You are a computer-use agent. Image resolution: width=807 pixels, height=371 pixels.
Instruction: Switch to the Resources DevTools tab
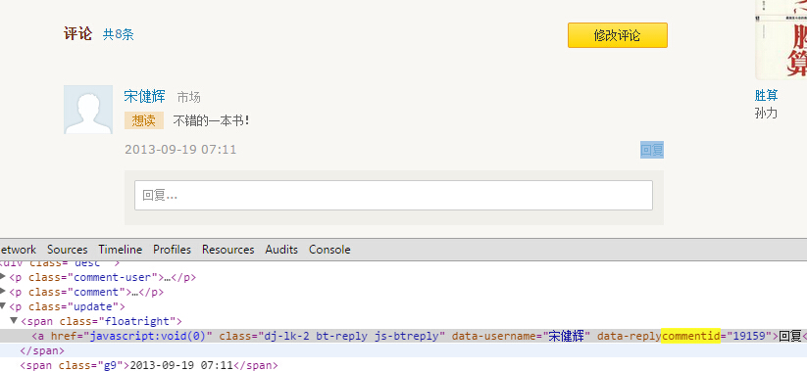[228, 250]
